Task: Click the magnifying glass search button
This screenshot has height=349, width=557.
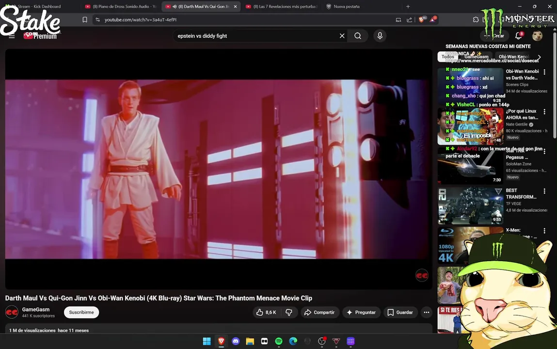Action: tap(358, 36)
